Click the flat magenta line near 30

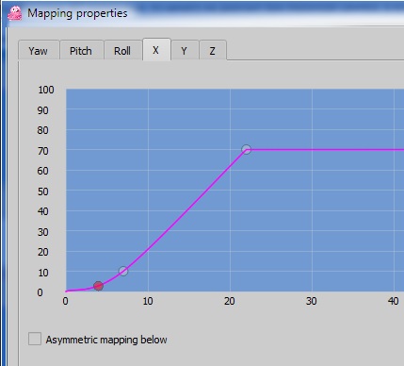coord(312,150)
